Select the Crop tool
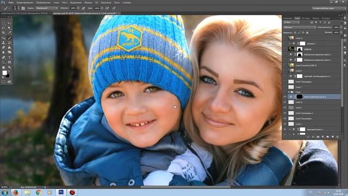The image size is (348, 196). coord(3,33)
